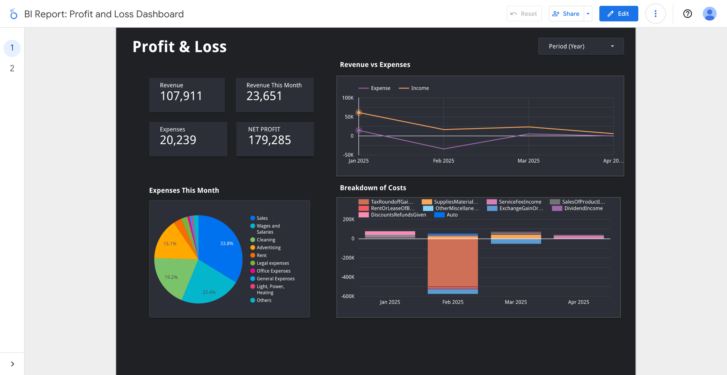Click the TaxRoundoffGai legend color swatch
The image size is (727, 375).
coord(363,202)
